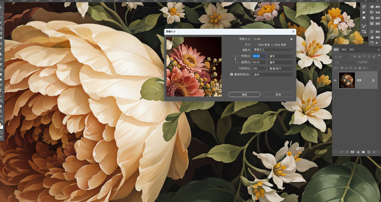Switch to the 图层 Layers tab
381x202 pixels.
coord(336,50)
